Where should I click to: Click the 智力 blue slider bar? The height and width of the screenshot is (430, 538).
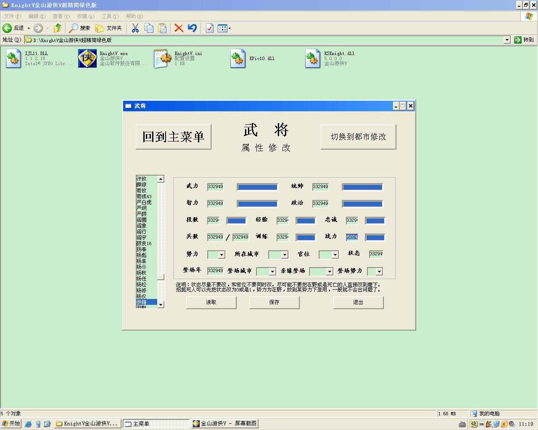[257, 204]
